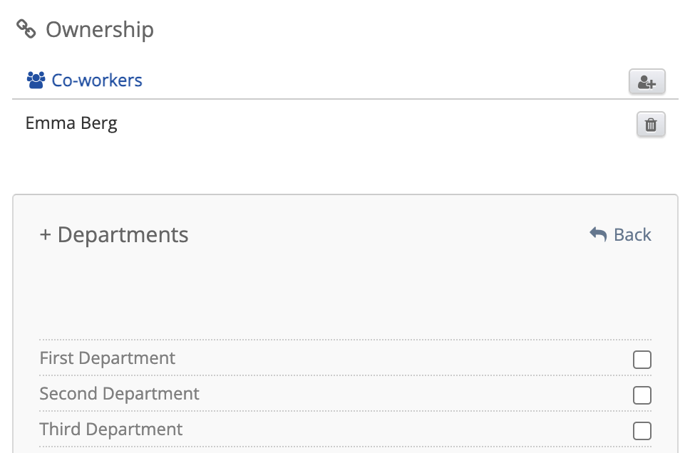Screen dimensions: 690x453
Task: Select the Emma Berg co-worker entry
Action: (71, 123)
